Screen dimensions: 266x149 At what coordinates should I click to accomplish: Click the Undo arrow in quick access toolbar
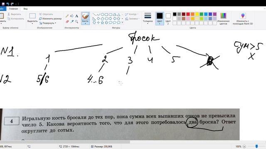(8, 4)
